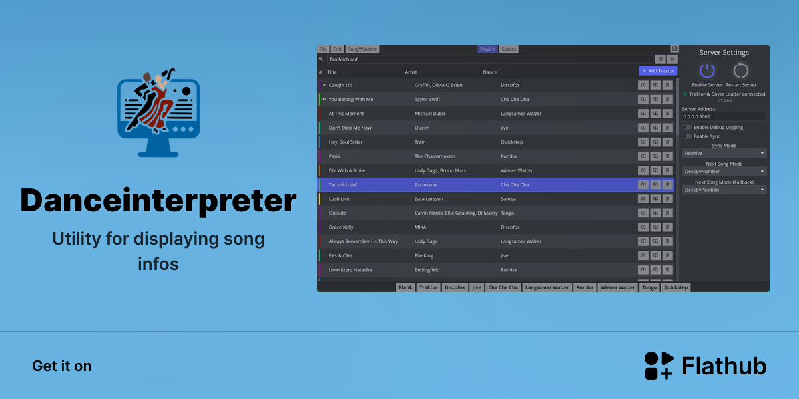Viewport: 799px width, 399px height.
Task: Set Caught Up as current song icon
Action: click(x=643, y=85)
